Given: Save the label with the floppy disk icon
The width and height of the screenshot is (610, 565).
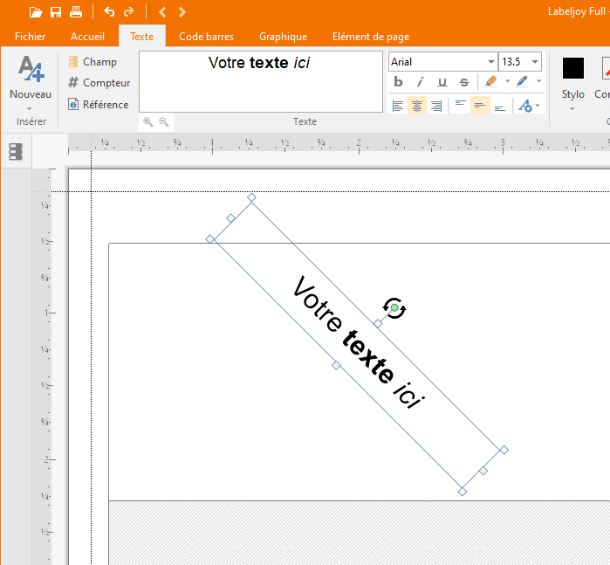Looking at the screenshot, I should [x=56, y=11].
